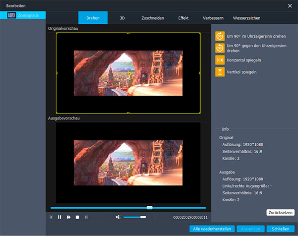The image size is (298, 236).
Task: Stop the video playback
Action: tap(77, 217)
